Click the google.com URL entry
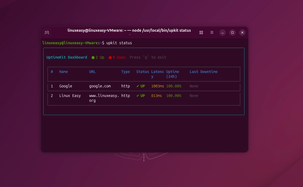This screenshot has width=303, height=187. [100, 86]
